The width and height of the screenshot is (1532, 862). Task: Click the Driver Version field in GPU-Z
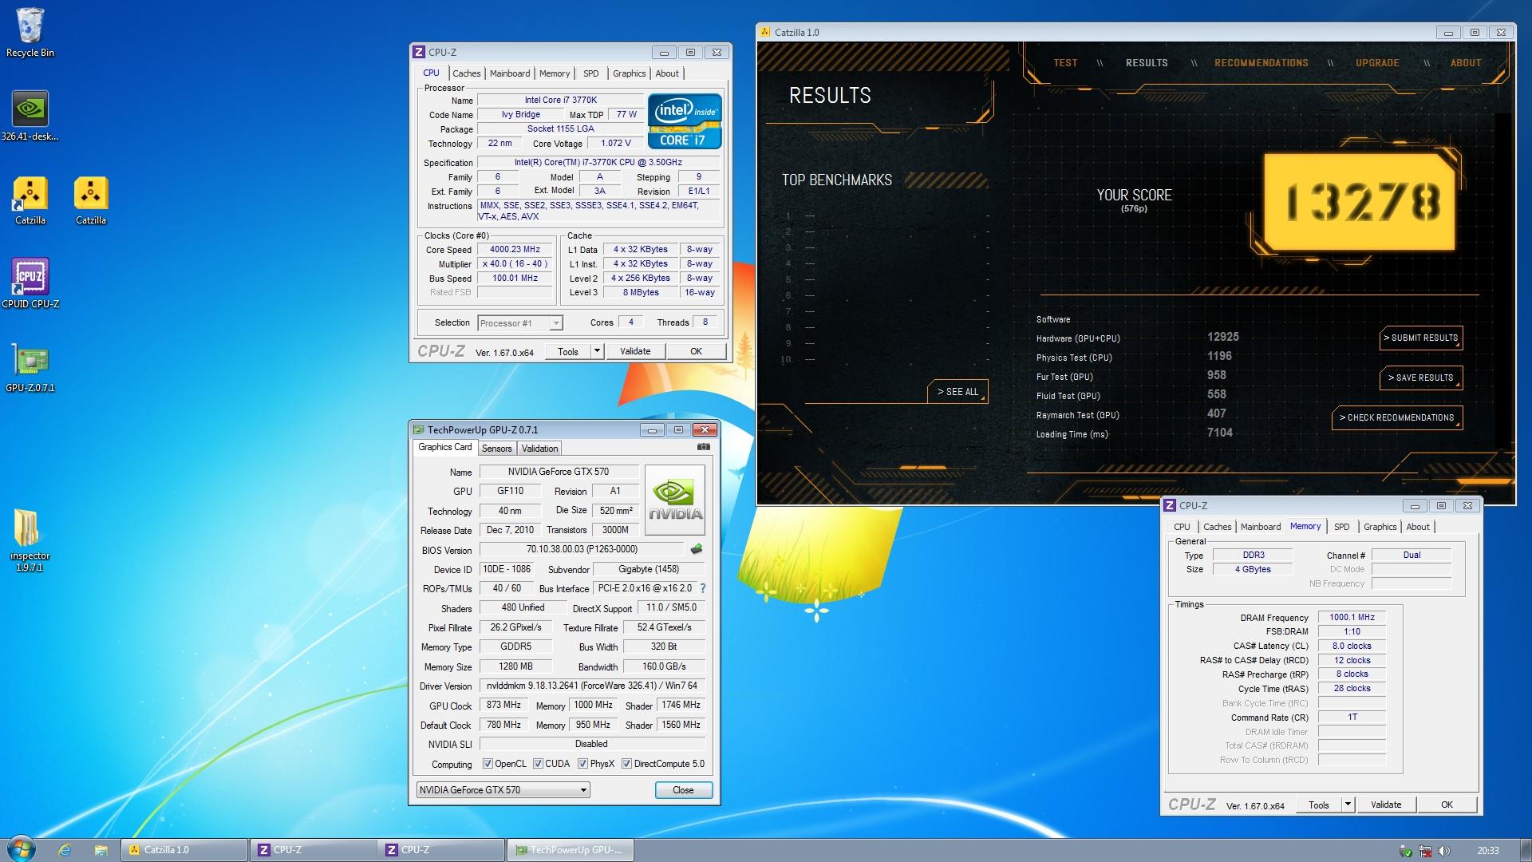tap(591, 686)
